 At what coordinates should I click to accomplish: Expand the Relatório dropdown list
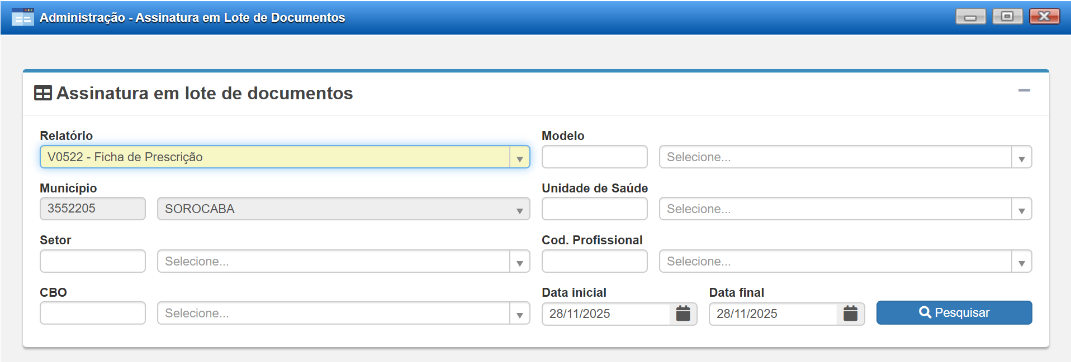(519, 158)
